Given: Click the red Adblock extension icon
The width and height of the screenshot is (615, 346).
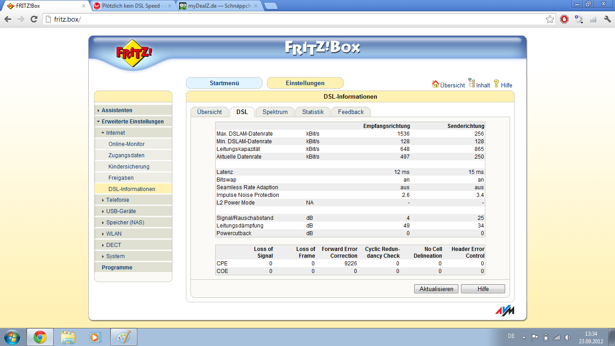Looking at the screenshot, I should [564, 19].
